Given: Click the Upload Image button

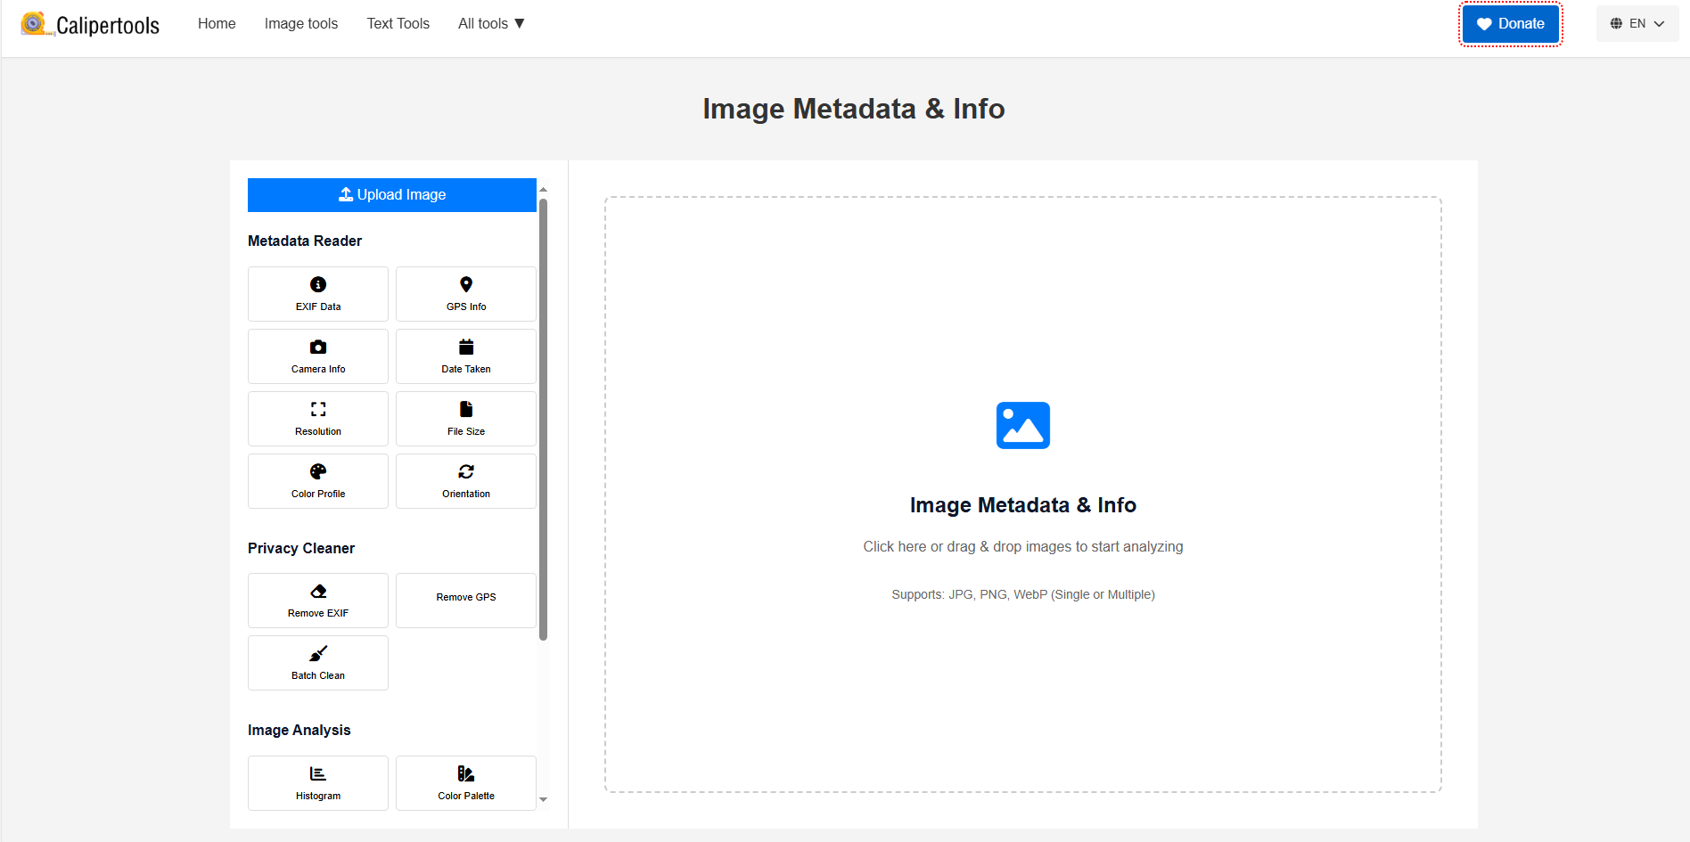Looking at the screenshot, I should pos(391,194).
